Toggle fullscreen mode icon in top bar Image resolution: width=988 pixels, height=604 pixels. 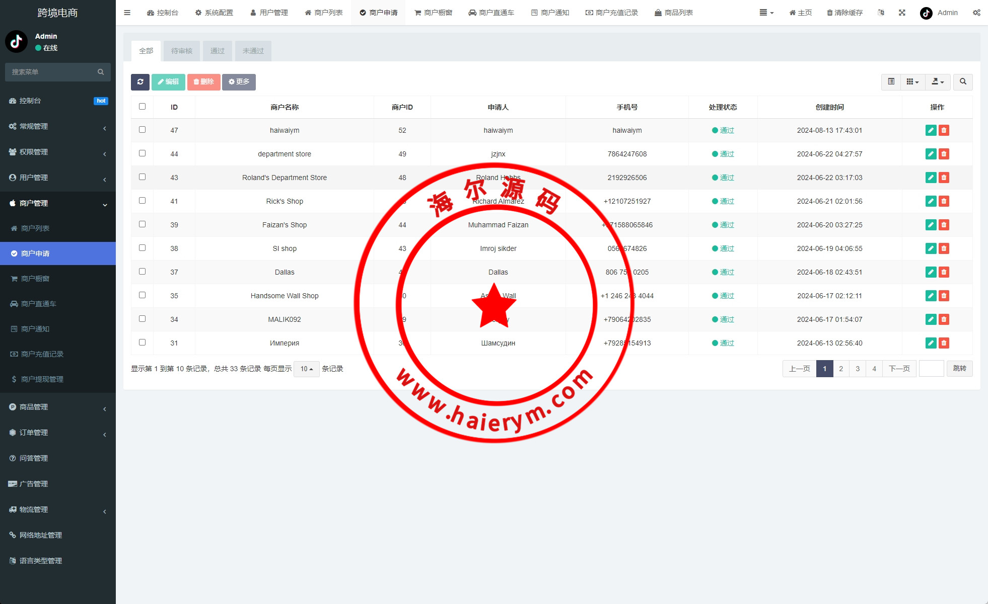[x=902, y=13]
